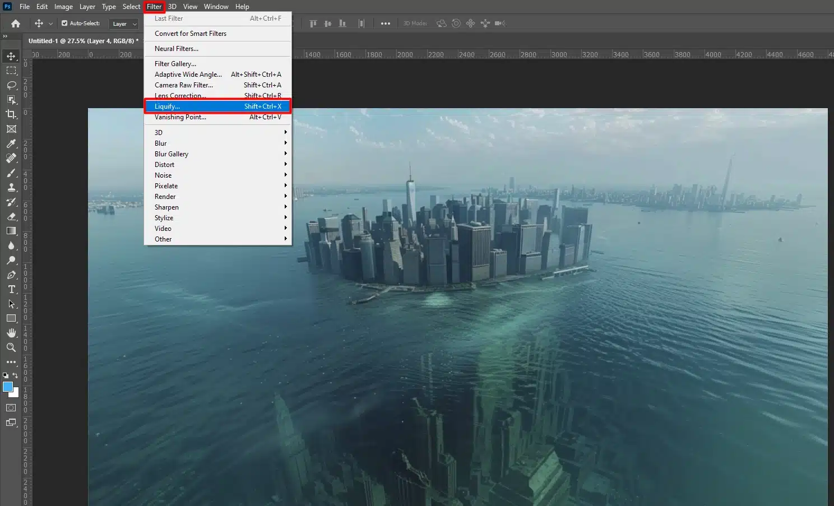
Task: Select the Rectangular Marquee tool
Action: pyautogui.click(x=11, y=71)
